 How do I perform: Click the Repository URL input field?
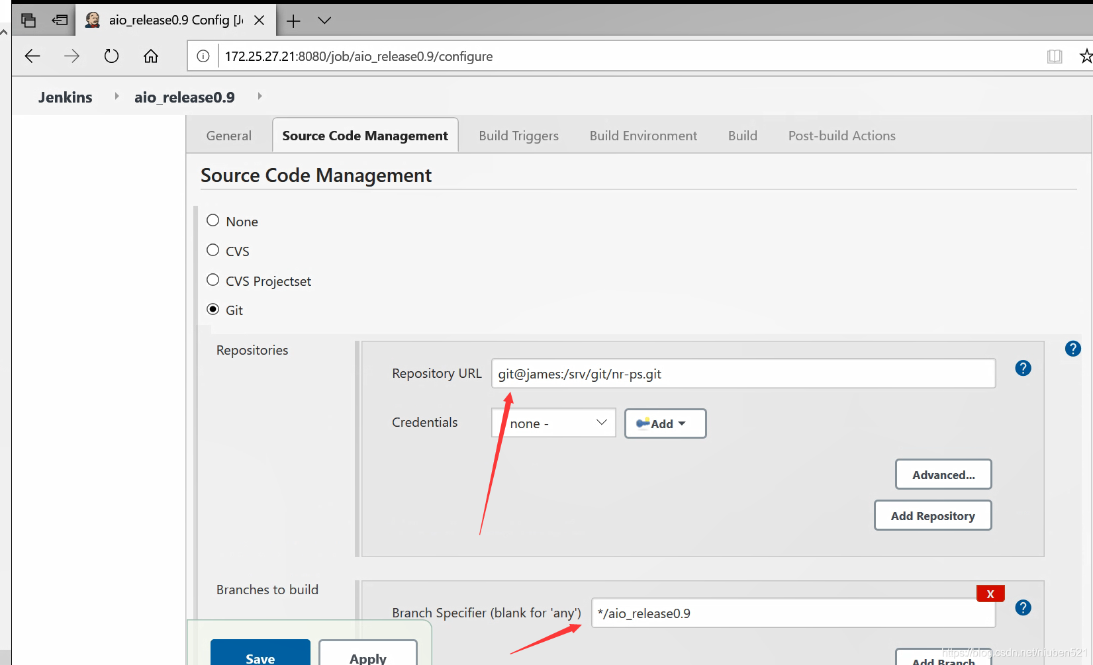(743, 373)
